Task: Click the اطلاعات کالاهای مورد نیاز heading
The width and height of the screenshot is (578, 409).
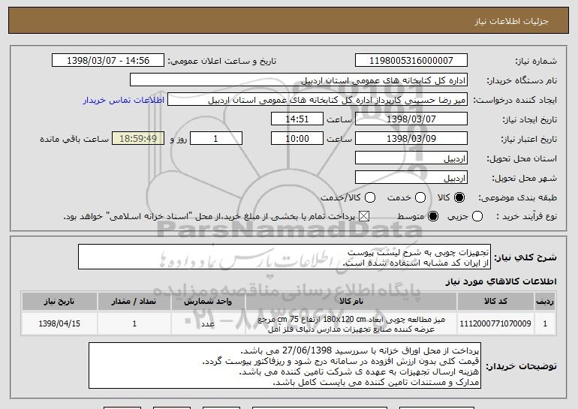Action: pos(501,281)
